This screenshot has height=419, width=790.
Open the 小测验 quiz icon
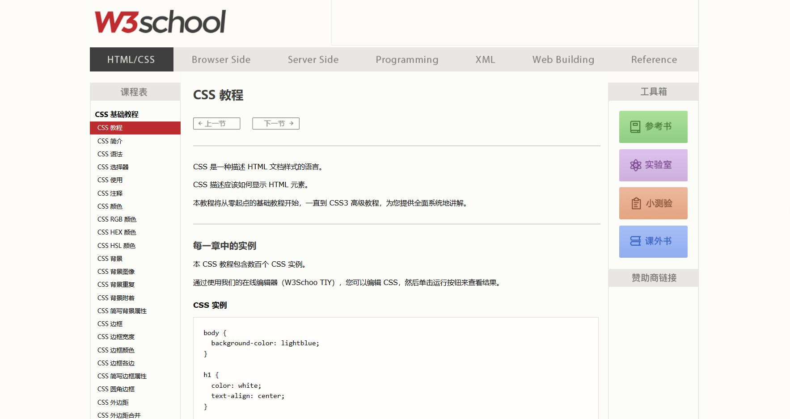coord(653,203)
